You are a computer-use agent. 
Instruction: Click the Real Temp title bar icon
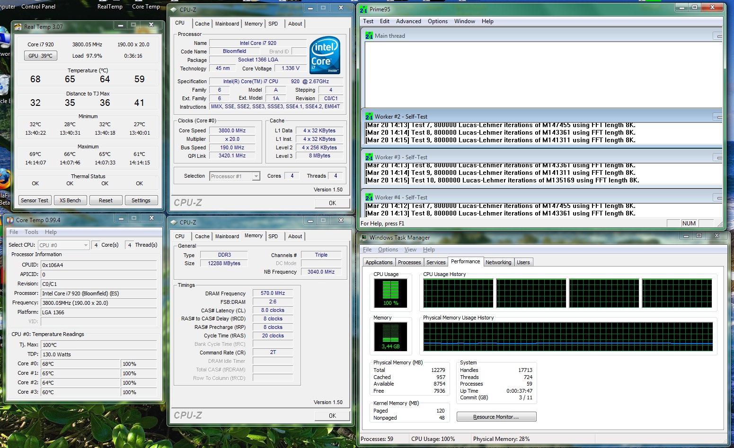[18, 27]
